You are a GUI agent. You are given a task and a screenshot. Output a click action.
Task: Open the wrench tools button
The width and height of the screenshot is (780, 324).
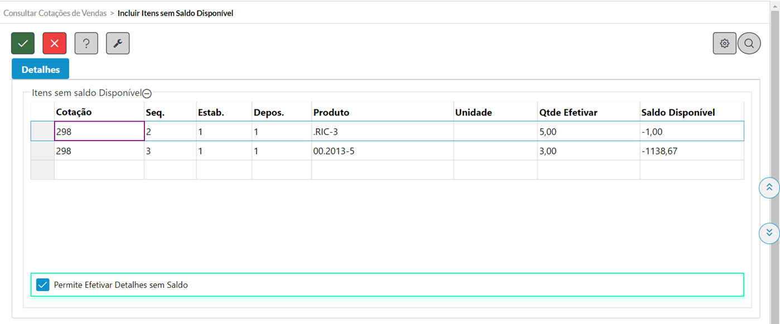click(x=118, y=43)
